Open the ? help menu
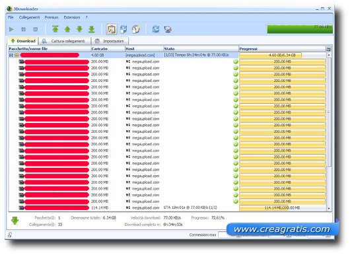 tap(87, 17)
